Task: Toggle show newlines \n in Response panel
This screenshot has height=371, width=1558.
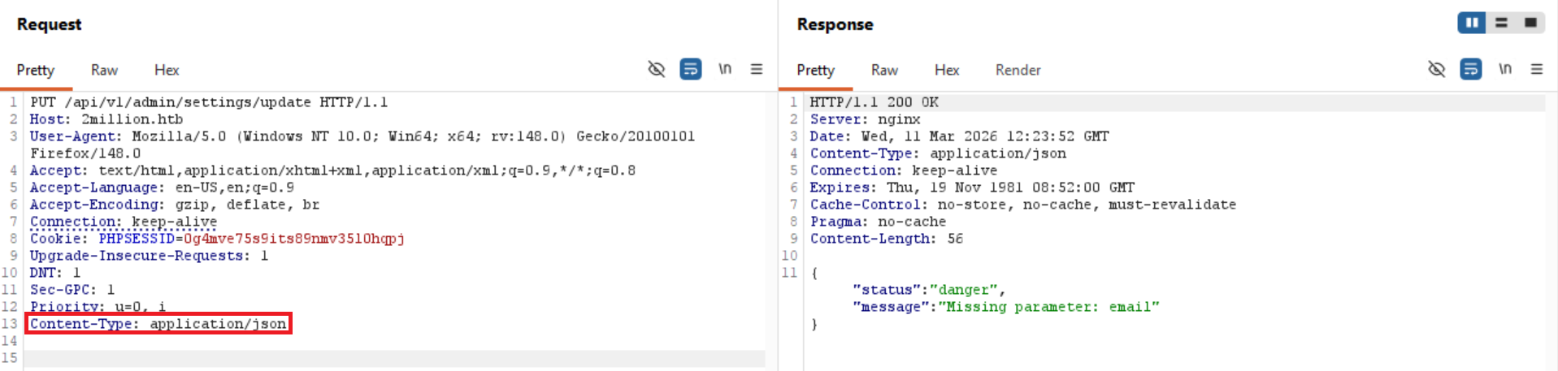Action: 1505,69
